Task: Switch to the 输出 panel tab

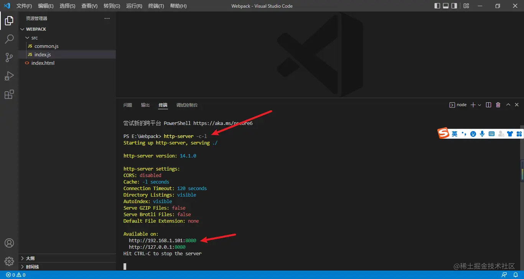Action: [145, 105]
